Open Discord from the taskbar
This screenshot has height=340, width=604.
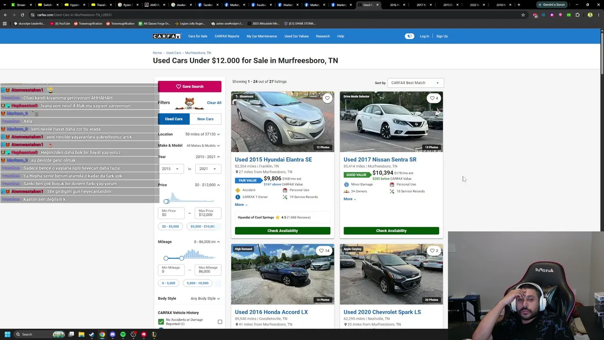[x=112, y=334]
